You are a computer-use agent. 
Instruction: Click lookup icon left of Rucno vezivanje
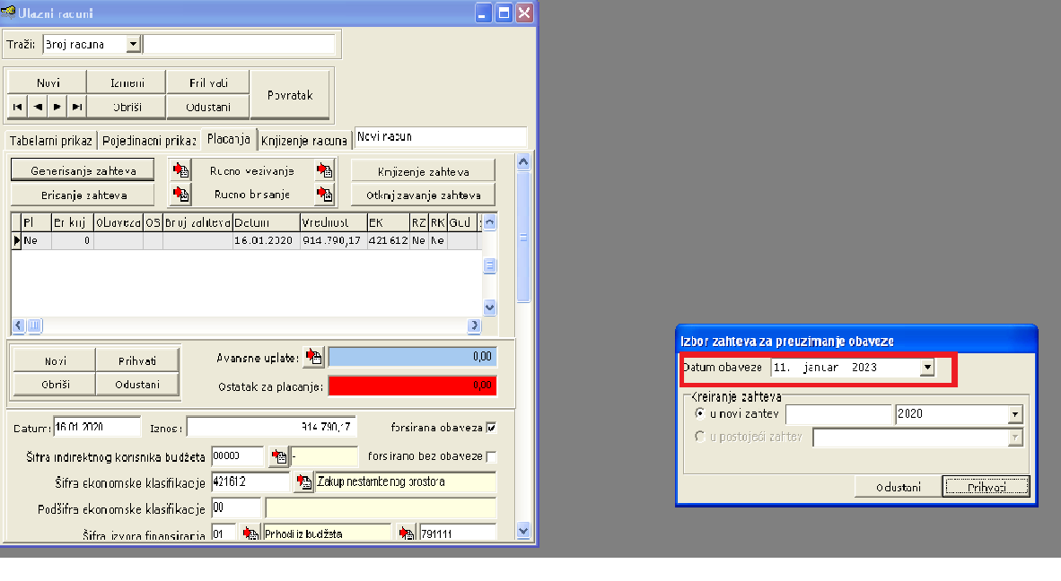pyautogui.click(x=181, y=169)
